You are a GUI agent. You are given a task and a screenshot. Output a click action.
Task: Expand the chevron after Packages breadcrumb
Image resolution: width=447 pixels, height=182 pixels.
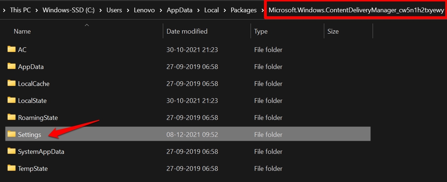pos(262,10)
